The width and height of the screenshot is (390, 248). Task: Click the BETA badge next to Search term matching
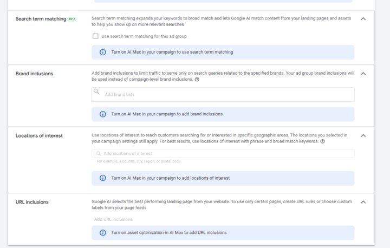73,19
